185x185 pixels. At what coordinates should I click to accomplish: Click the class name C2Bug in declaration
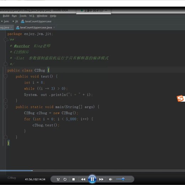tap(40, 70)
